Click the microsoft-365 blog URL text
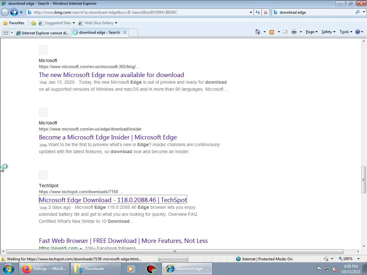Viewport: 367px width, 275px height. pyautogui.click(x=89, y=67)
